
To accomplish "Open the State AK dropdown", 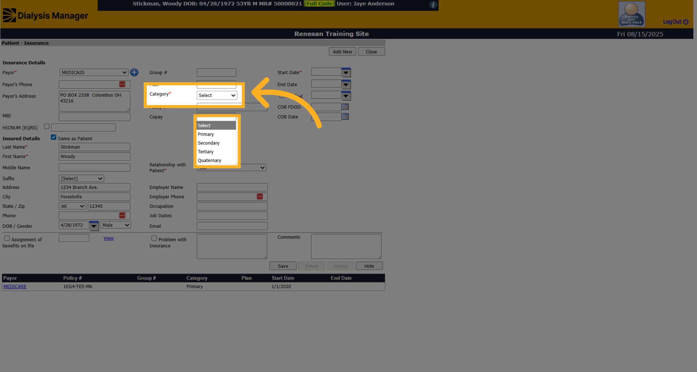I will 72,206.
